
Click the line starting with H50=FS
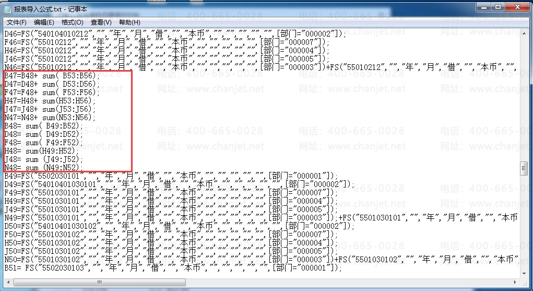[171, 242]
